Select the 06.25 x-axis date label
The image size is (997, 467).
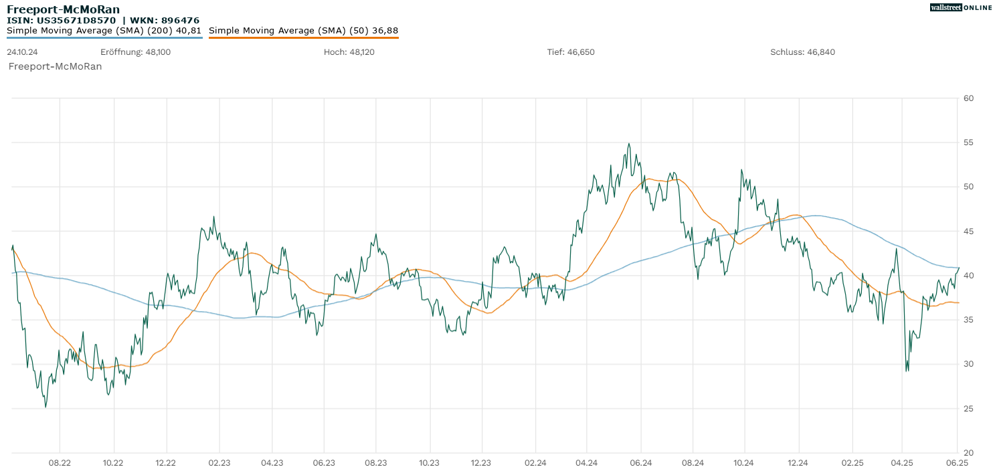click(x=958, y=462)
